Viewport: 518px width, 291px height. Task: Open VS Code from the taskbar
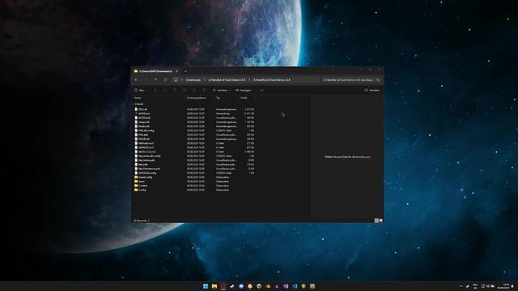click(x=295, y=286)
